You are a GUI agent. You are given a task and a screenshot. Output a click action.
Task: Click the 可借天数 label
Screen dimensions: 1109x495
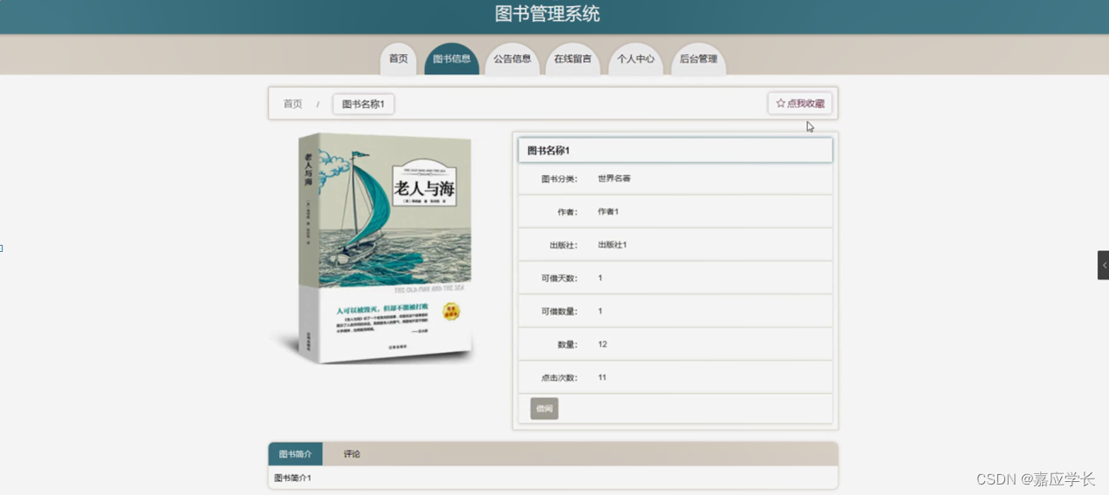coord(559,278)
